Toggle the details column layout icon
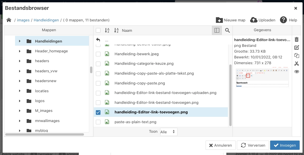This screenshot has width=304, height=155. pyautogui.click(x=217, y=30)
